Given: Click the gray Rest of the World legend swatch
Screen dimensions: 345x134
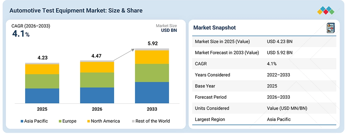Looking at the screenshot, I should [x=133, y=121].
